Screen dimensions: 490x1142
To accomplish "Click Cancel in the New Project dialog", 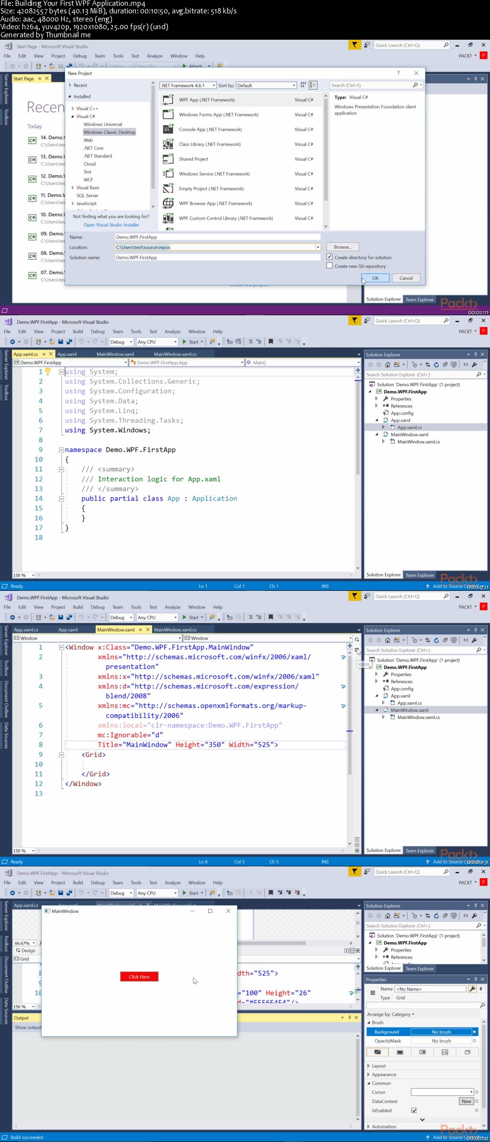I will coord(406,278).
